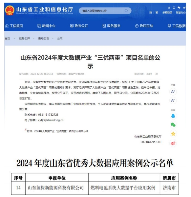Click the date 2024年12月23日 below signature

point(151,142)
